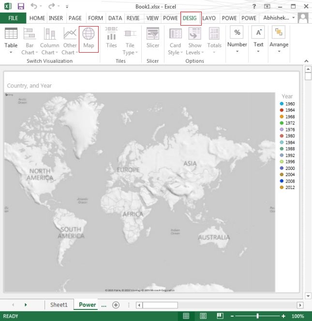Click the Undo arrow icon
This screenshot has height=321, width=312.
coord(34,6)
